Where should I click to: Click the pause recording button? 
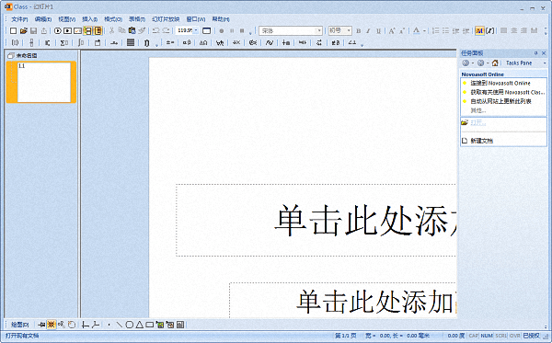(x=232, y=31)
